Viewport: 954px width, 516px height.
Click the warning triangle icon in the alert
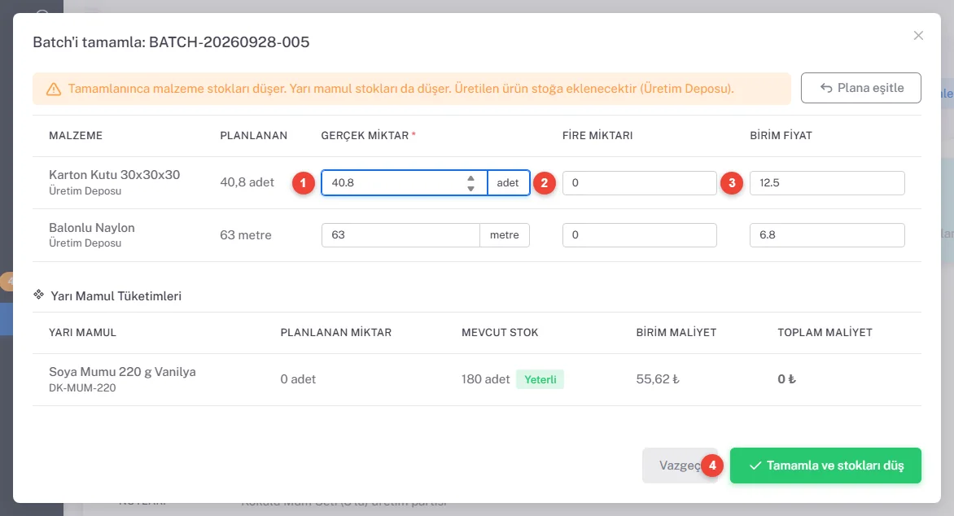[x=54, y=90]
